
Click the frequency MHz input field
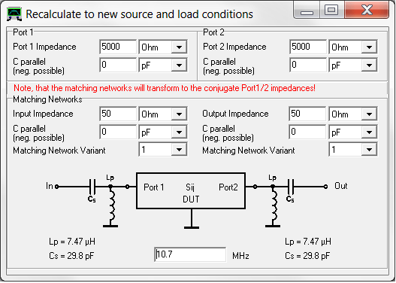point(190,254)
